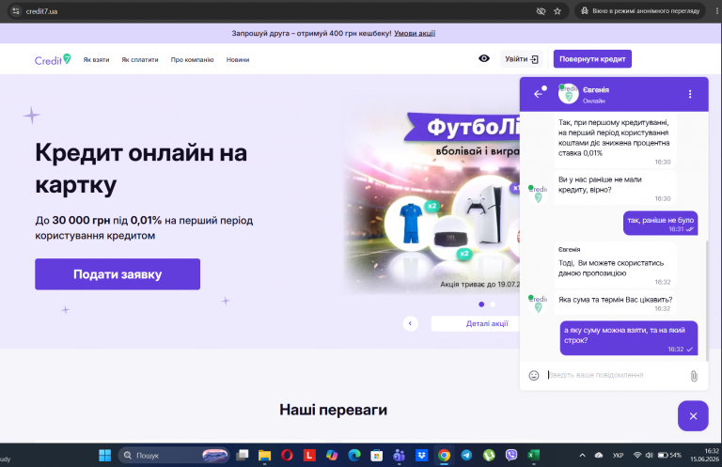The height and width of the screenshot is (467, 722).
Task: Click the Увійти login button
Action: point(521,59)
